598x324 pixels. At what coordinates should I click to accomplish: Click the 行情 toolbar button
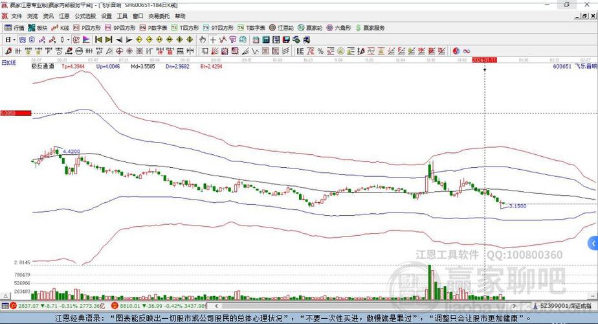click(x=14, y=28)
